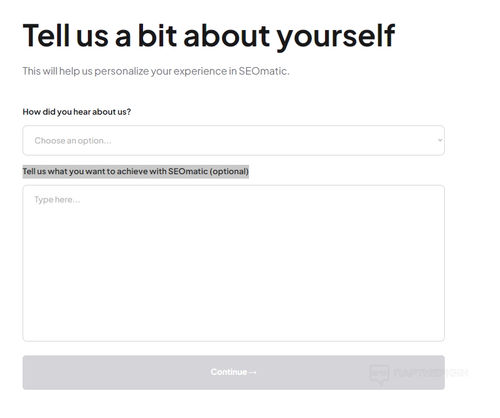The image size is (500, 418).
Task: Click the word 'yourself' in the heading
Action: click(x=336, y=35)
